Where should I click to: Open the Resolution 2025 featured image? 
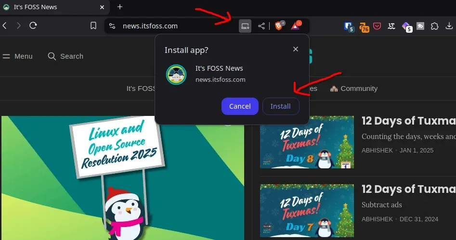pyautogui.click(x=123, y=178)
